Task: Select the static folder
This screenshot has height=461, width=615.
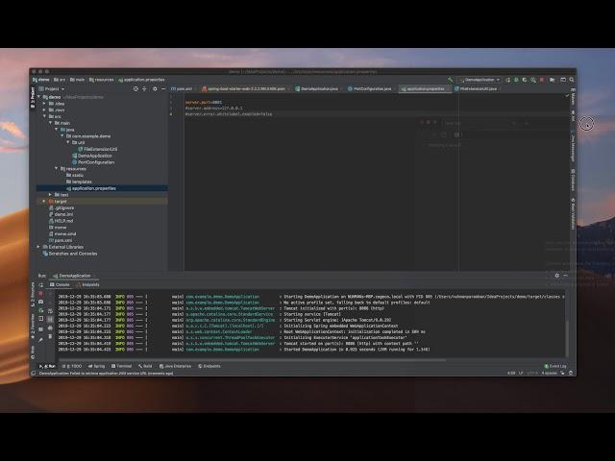Action: tap(75, 175)
